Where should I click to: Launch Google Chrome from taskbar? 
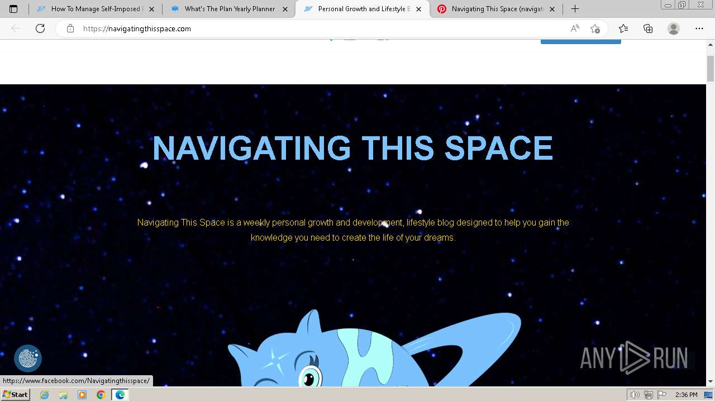[101, 395]
